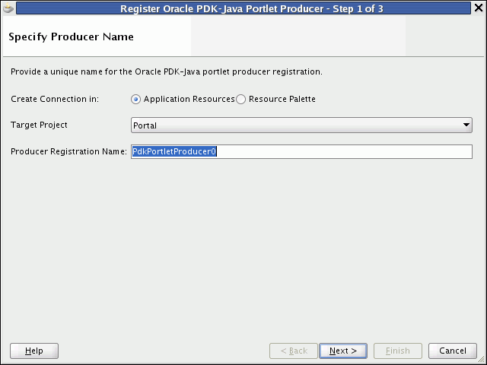487x365 pixels.
Task: Click the Cancel button
Action: (x=453, y=351)
